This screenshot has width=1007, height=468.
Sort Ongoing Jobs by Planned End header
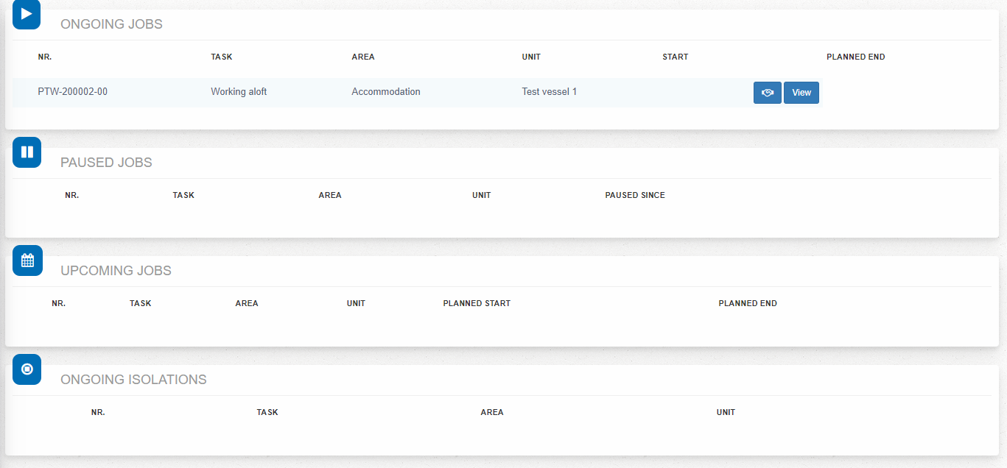(855, 57)
